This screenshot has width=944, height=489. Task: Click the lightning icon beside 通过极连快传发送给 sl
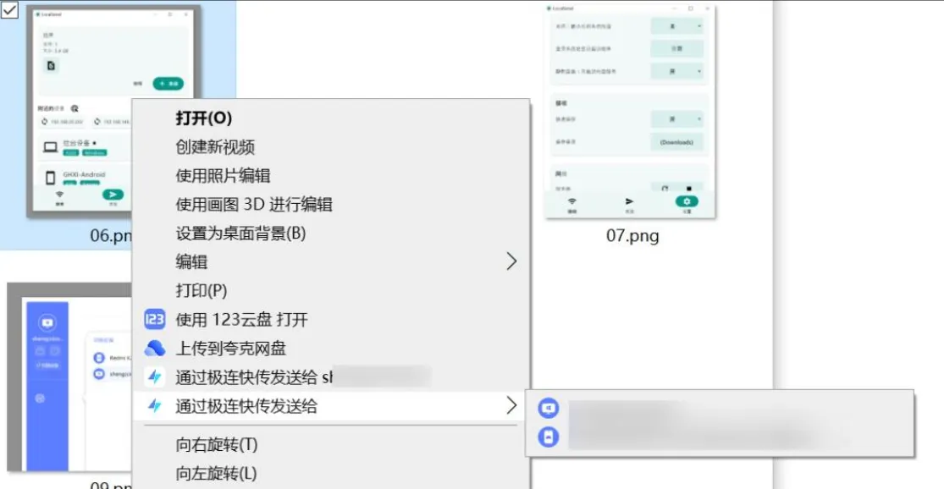pos(155,377)
